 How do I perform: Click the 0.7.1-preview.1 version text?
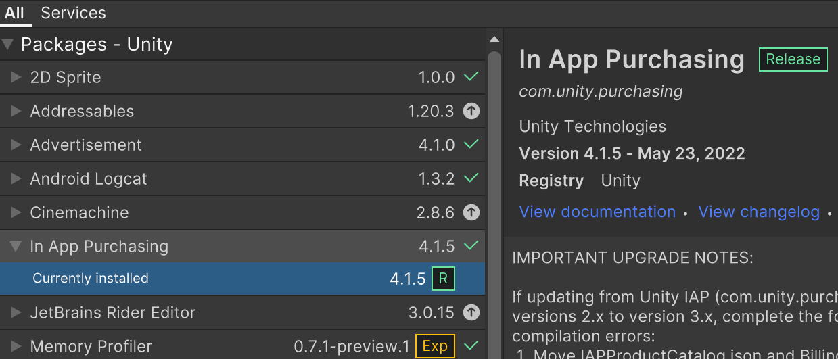tap(352, 347)
